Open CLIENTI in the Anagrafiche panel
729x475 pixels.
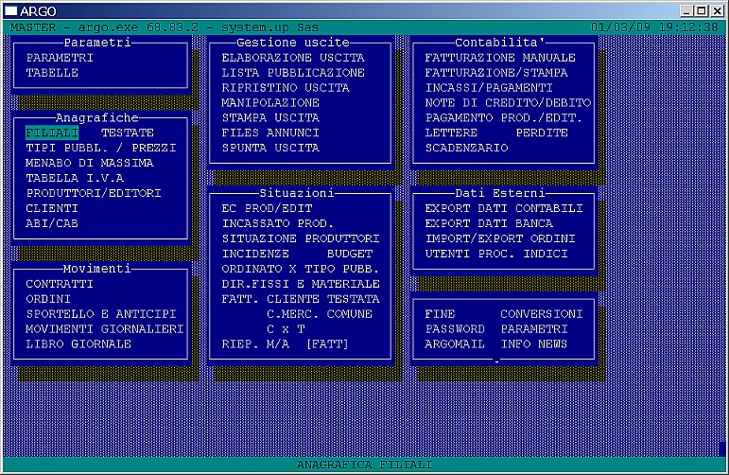pyautogui.click(x=52, y=208)
